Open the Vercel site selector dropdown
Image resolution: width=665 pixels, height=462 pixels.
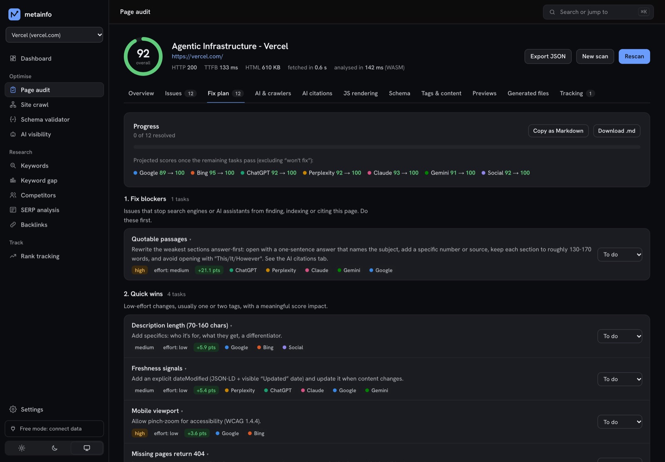(54, 35)
